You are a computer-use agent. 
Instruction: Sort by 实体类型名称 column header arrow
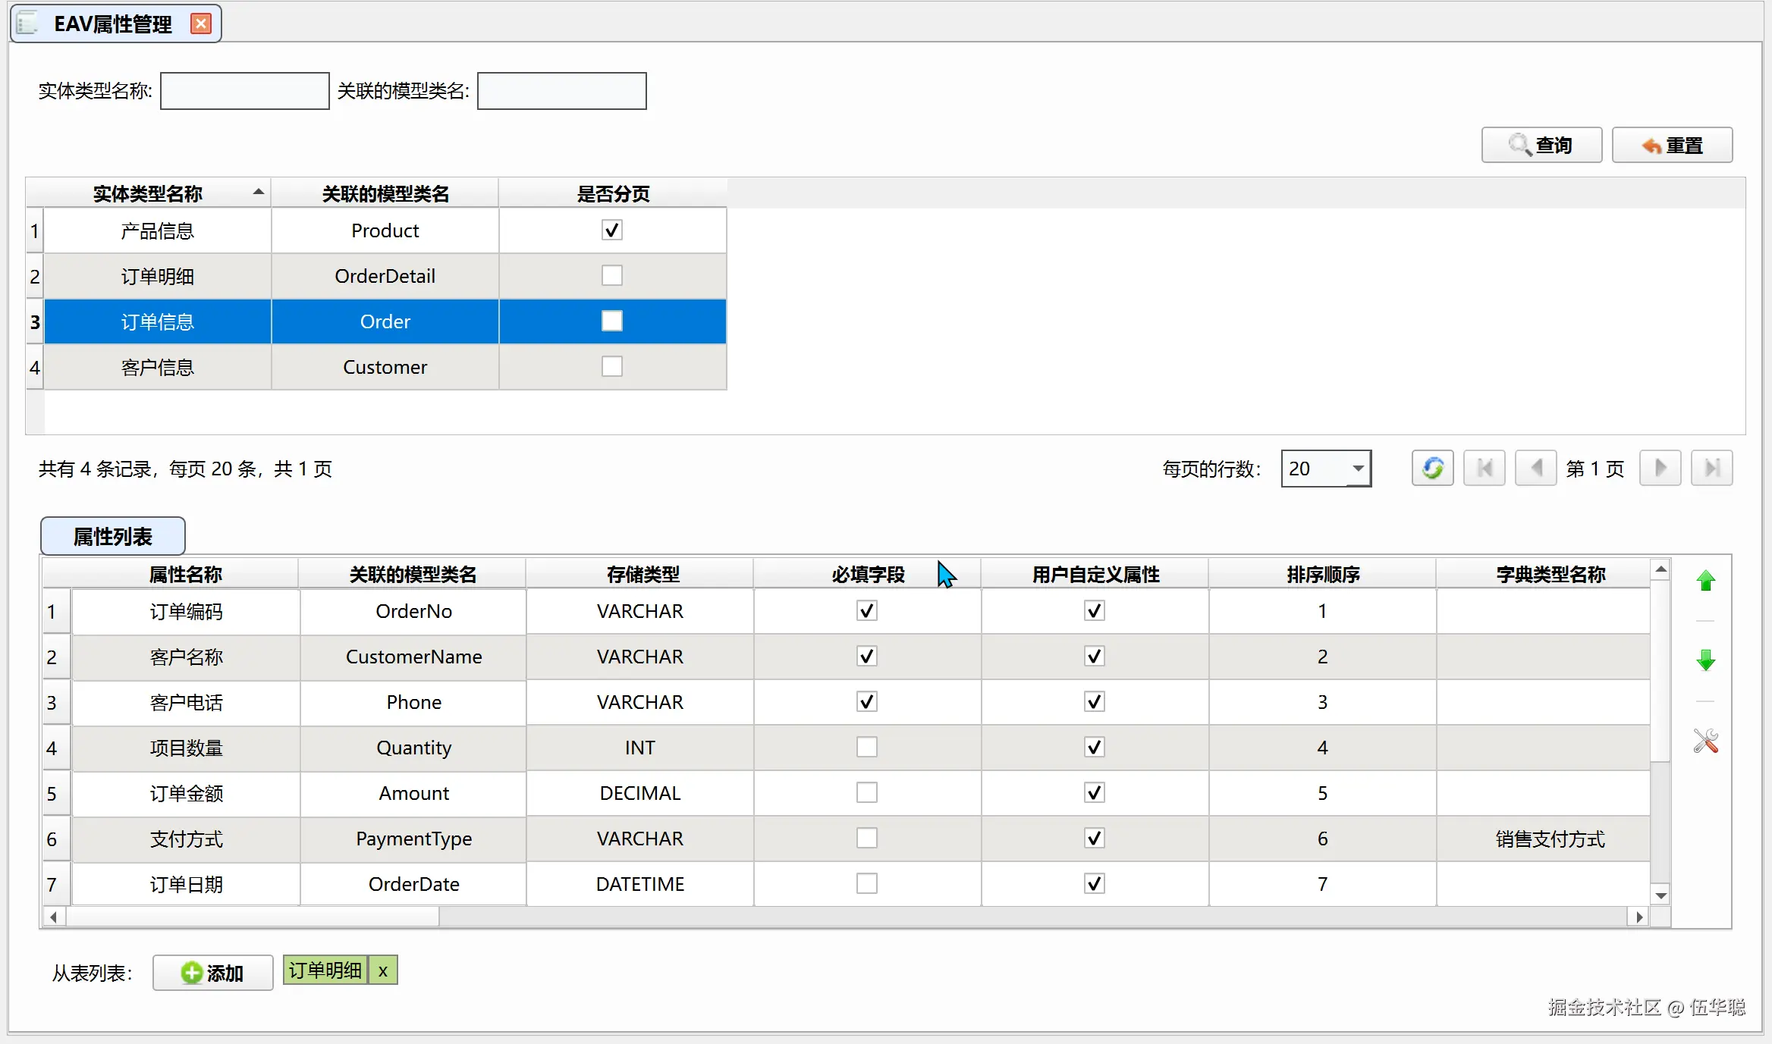pos(258,193)
